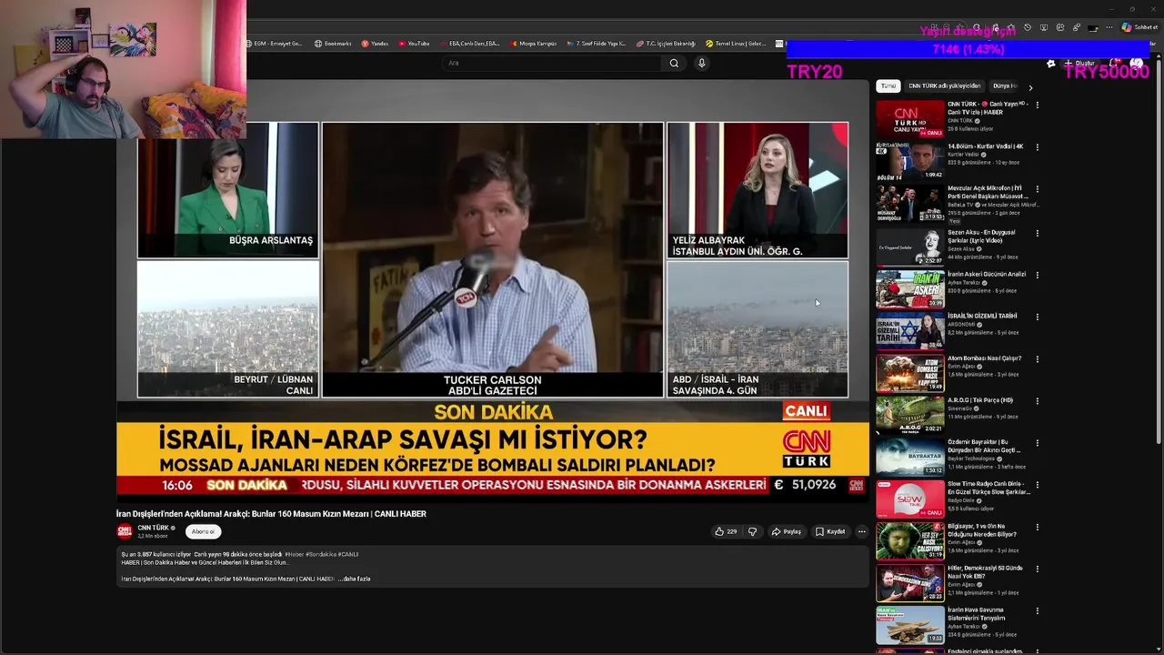
Task: Open the 'Bookmarks' bookmark folder
Action: point(333,44)
